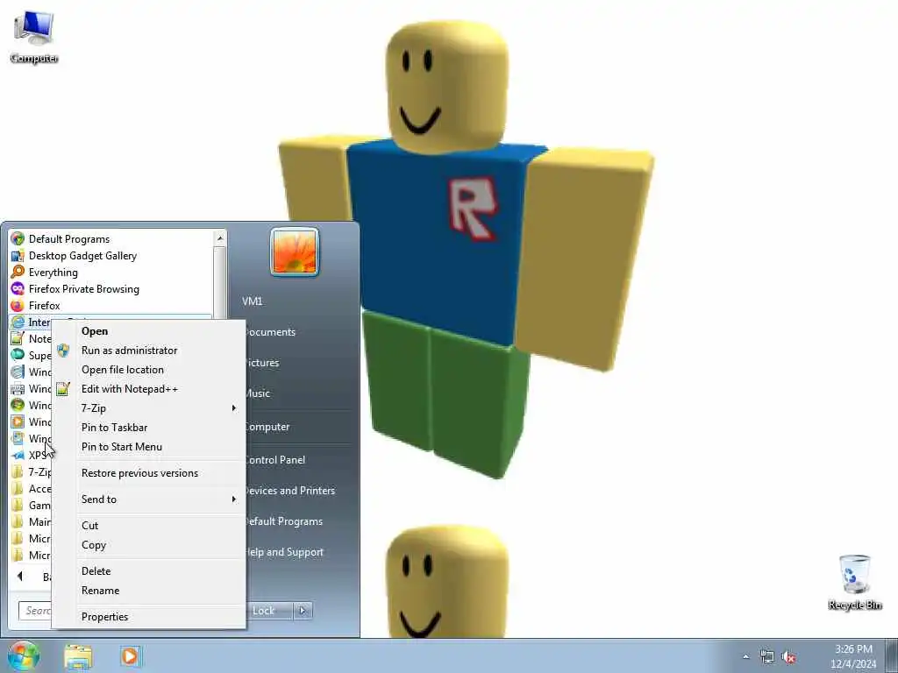Click the Accessories folder icon

pyautogui.click(x=18, y=488)
